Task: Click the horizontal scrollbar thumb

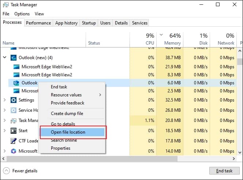Action: [x=92, y=159]
